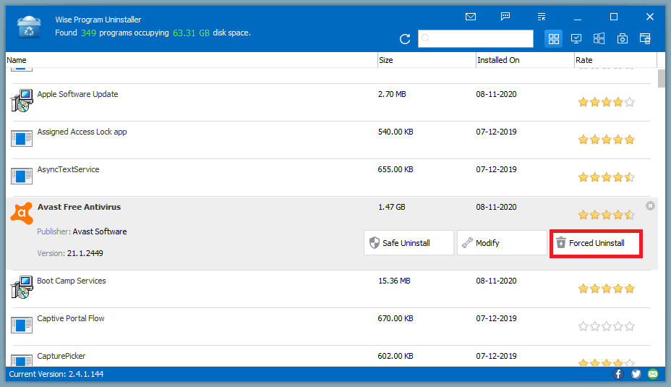The height and width of the screenshot is (387, 671).
Task: Rate Apple Software Update with stars
Action: (x=606, y=102)
